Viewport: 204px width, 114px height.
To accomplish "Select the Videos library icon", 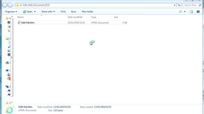I will click(9, 54).
